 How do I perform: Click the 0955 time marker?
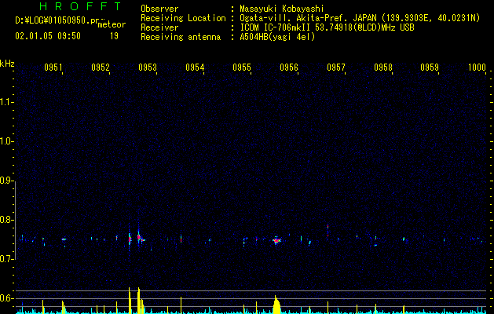tap(242, 67)
